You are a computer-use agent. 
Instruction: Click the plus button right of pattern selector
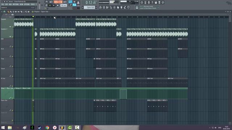click(96, 7)
